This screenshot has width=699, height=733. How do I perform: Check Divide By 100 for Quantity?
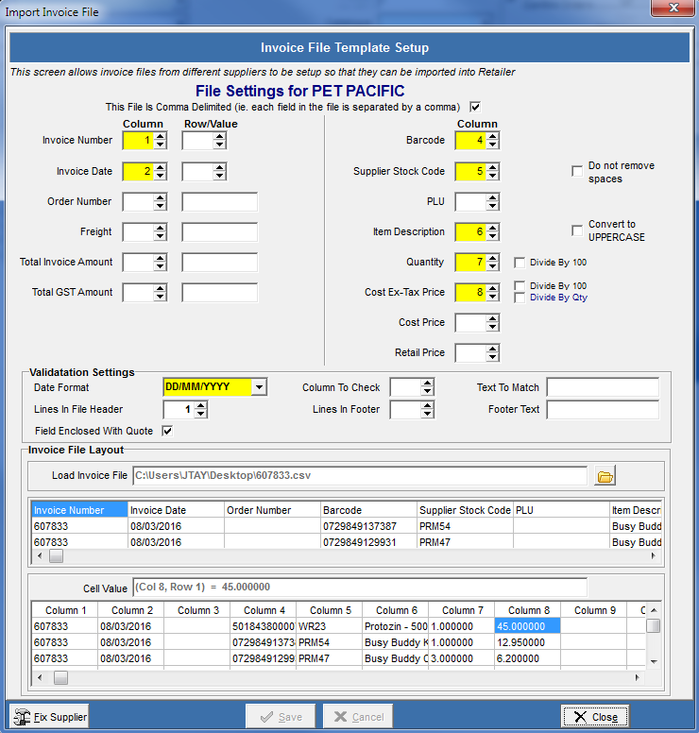click(x=519, y=263)
